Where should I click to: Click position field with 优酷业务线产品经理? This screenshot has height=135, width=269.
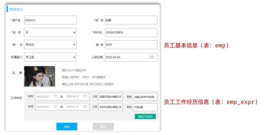point(145,97)
